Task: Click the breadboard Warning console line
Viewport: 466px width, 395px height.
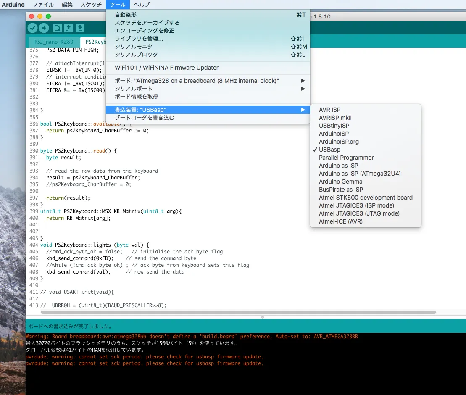Action: pyautogui.click(x=192, y=337)
